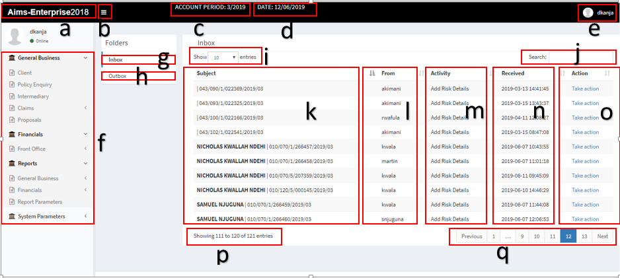Screen dimensions: 620x278
Task: Open the Inbox folder
Action: (x=116, y=60)
